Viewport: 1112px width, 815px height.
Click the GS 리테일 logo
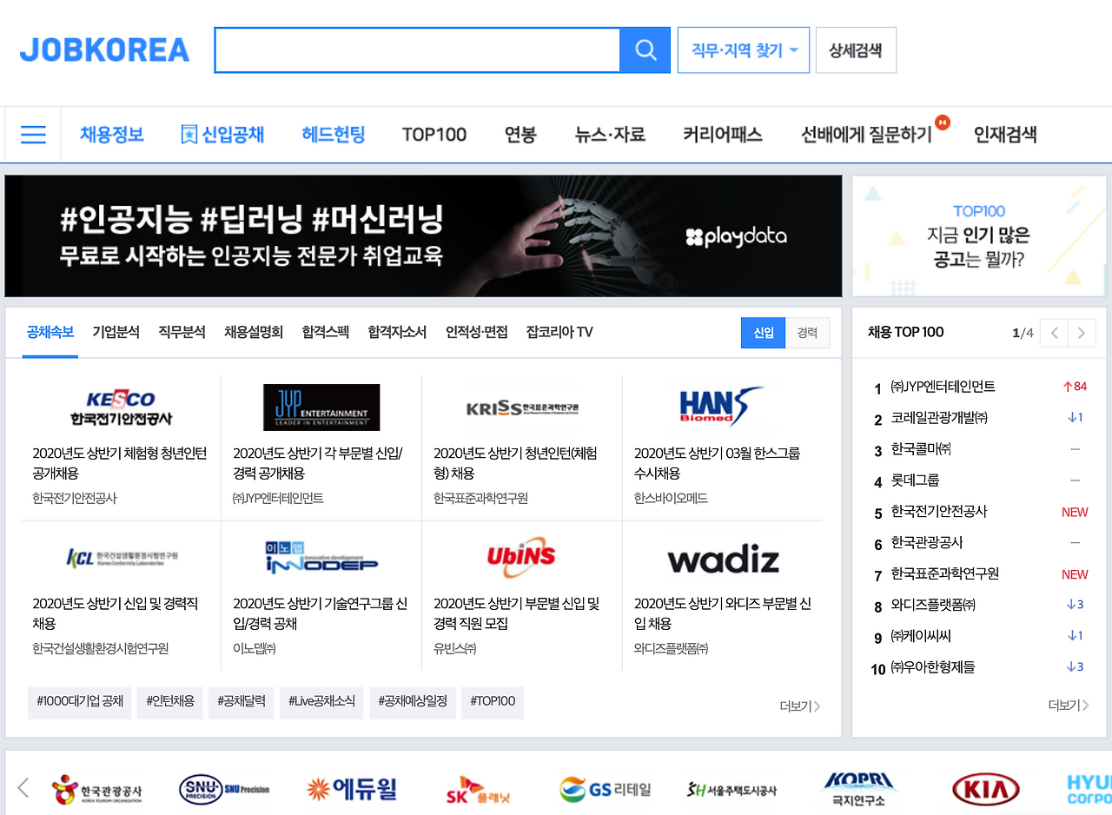tap(606, 790)
